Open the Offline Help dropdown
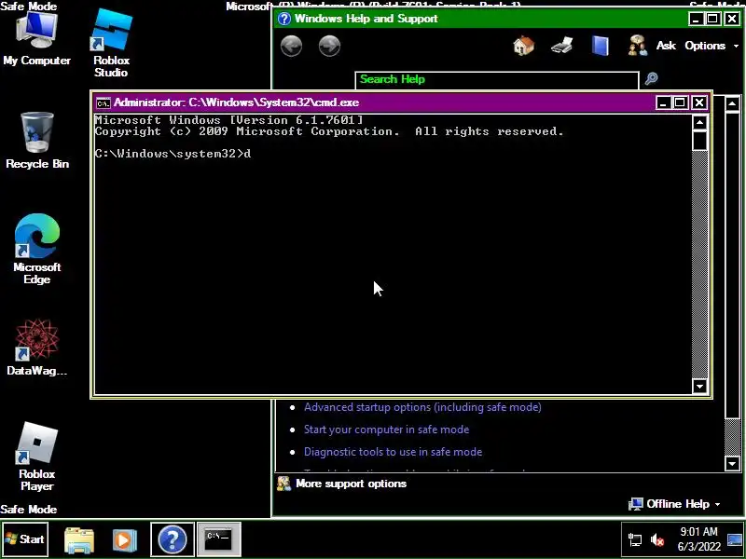 point(674,504)
